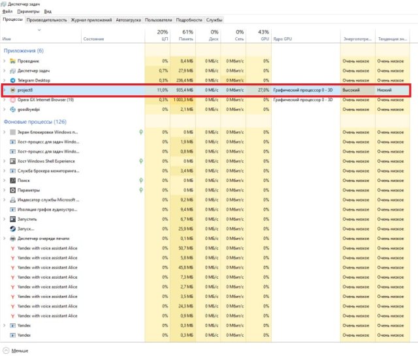Select the project8 process icon

click(12, 90)
